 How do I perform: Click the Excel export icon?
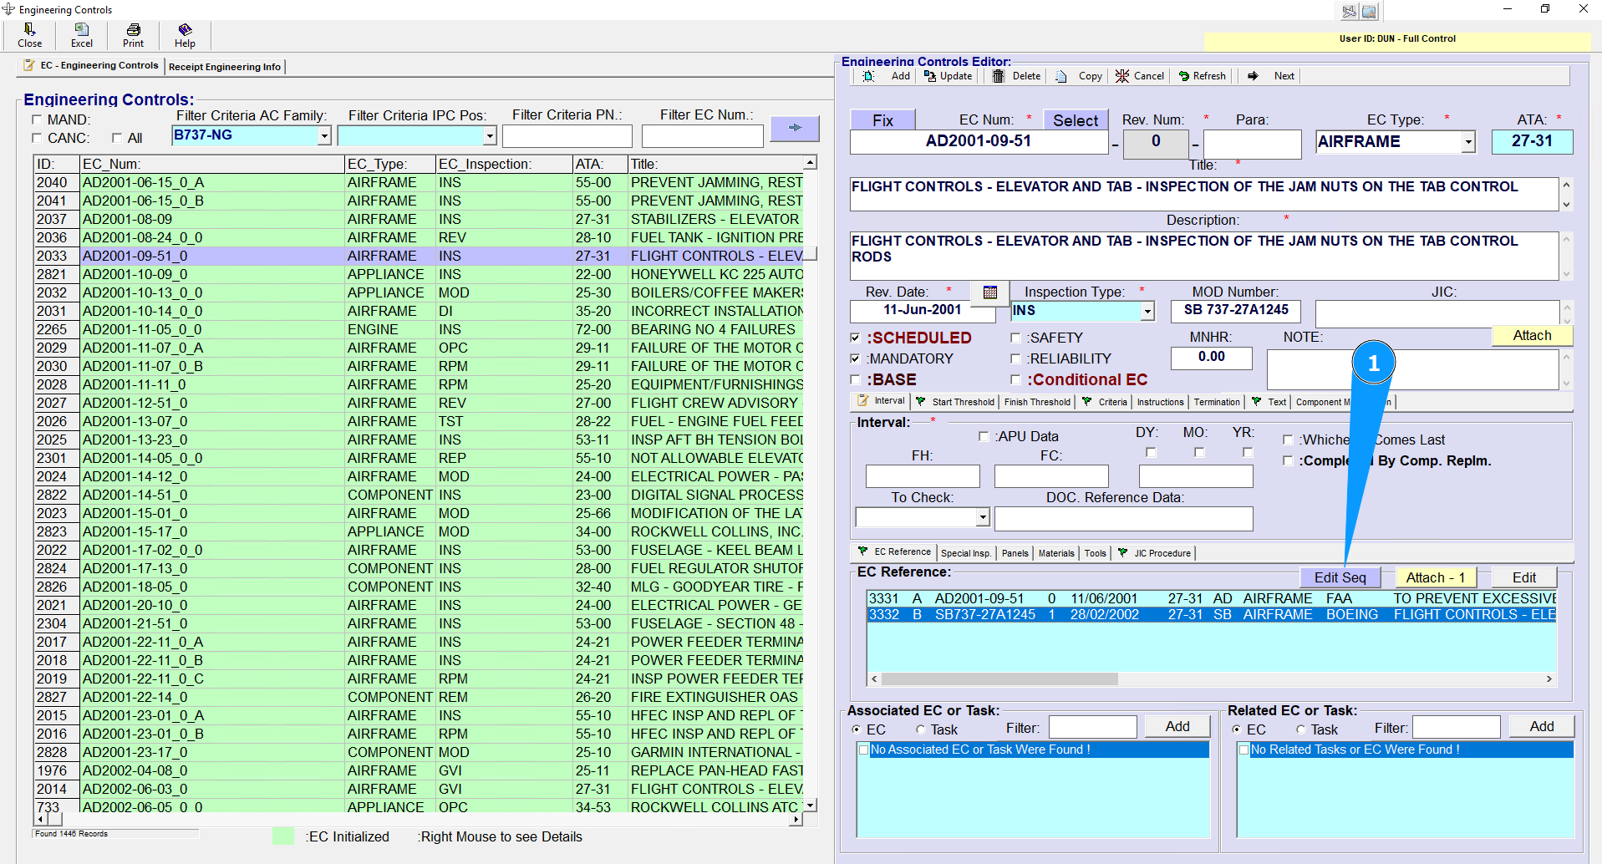[x=81, y=31]
